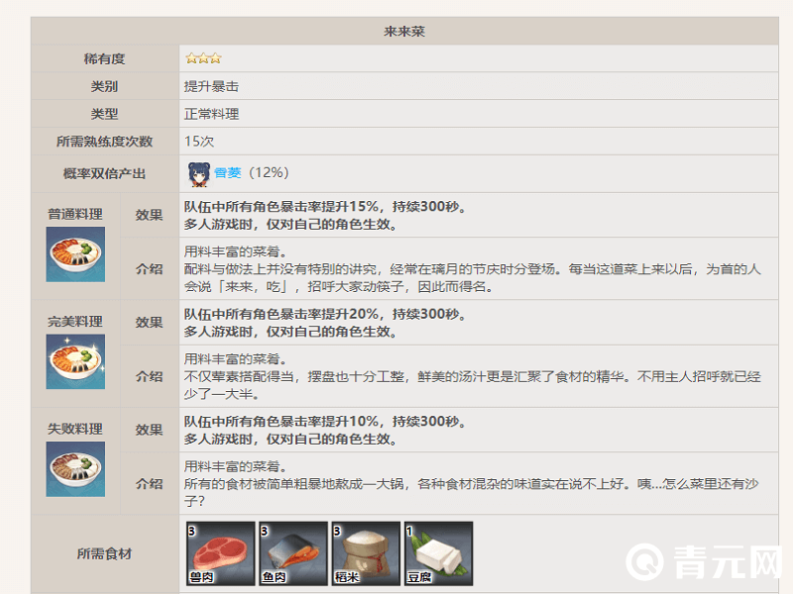Click the three-star rarity icons

[x=203, y=58]
